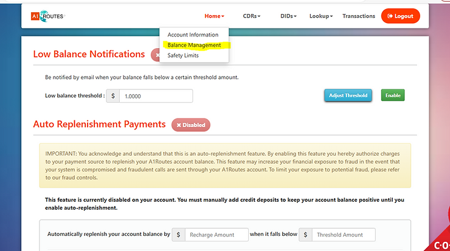This screenshot has width=450, height=251.
Task: Choose Balance Management menu entry
Action: point(195,45)
